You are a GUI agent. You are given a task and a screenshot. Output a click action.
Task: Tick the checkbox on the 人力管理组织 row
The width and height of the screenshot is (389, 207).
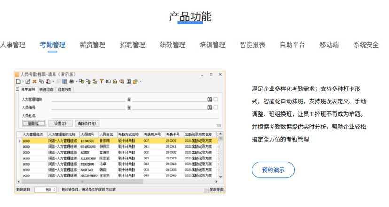click(216, 99)
